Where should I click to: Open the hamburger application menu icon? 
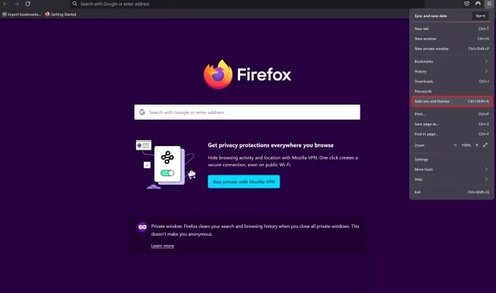[x=489, y=4]
